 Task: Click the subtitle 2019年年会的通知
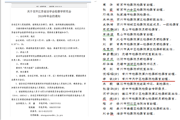pyautogui.click(x=49, y=16)
